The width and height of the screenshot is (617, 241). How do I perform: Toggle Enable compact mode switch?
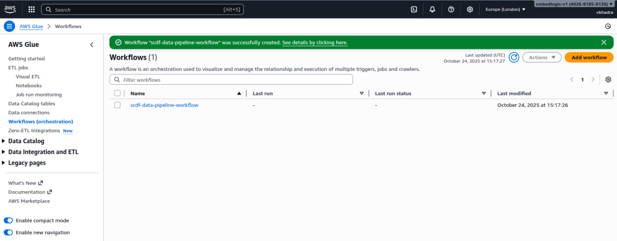click(x=8, y=221)
